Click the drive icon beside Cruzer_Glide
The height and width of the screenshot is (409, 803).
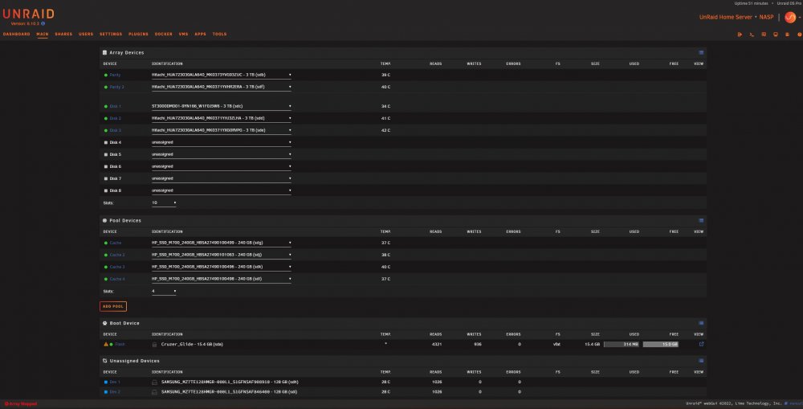[x=154, y=345]
